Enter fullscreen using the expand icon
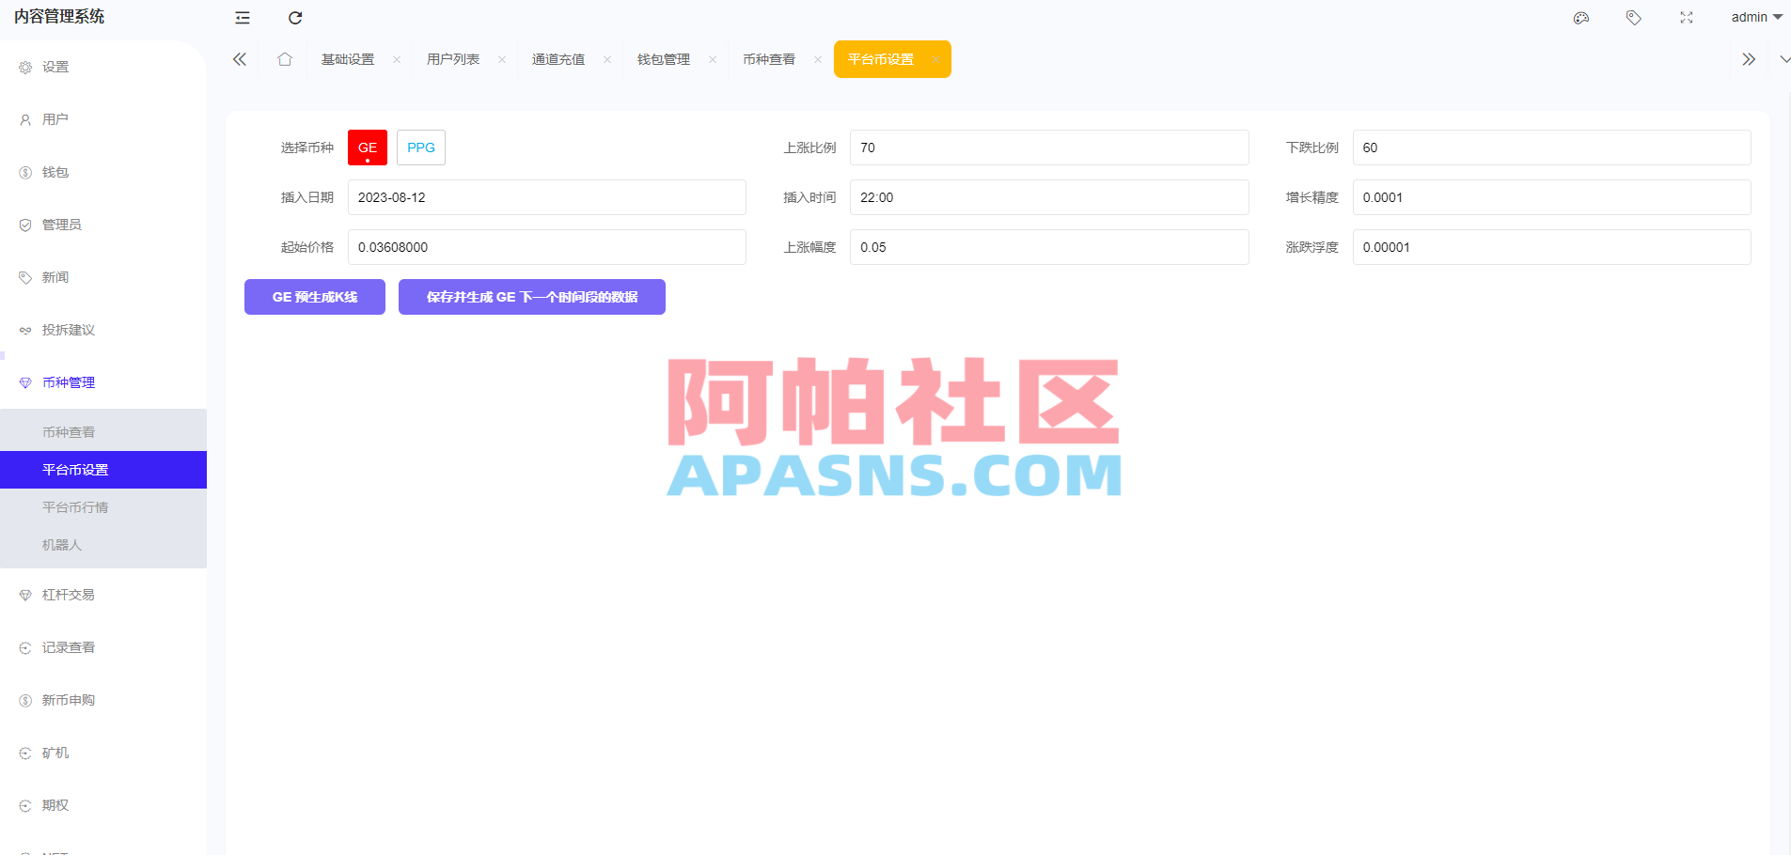The height and width of the screenshot is (855, 1791). 1687,18
